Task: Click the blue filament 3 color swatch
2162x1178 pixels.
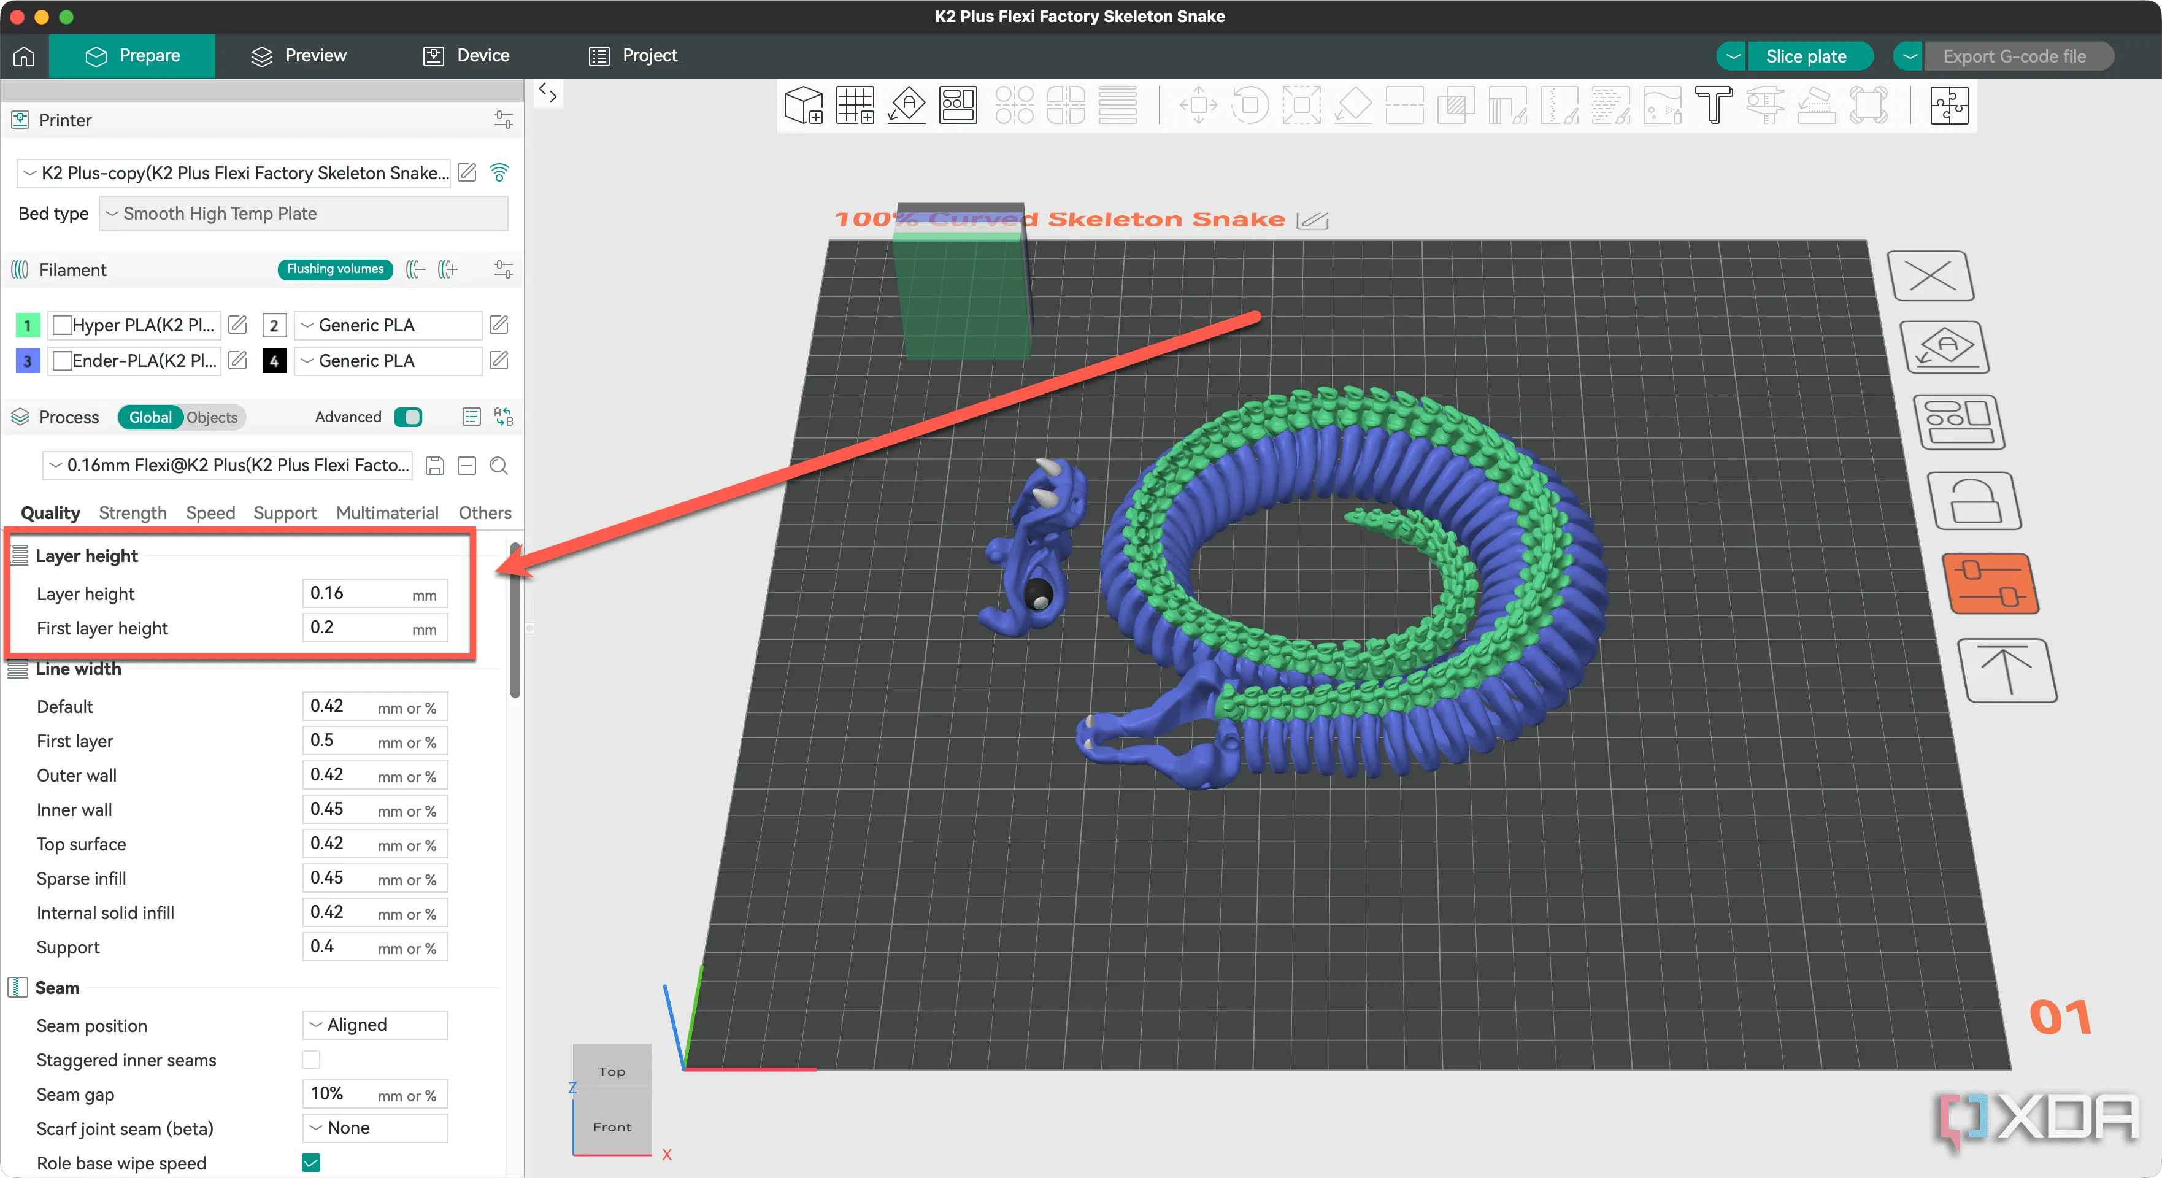Action: coord(28,361)
